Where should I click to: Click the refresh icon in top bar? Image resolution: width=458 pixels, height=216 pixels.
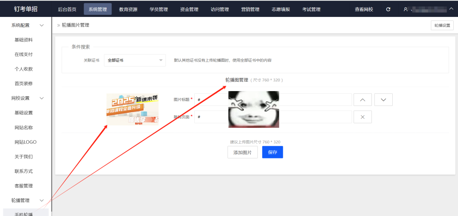click(x=388, y=9)
